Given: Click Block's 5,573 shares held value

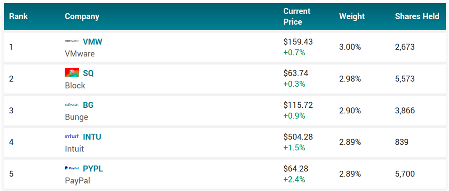Looking at the screenshot, I should (x=405, y=79).
